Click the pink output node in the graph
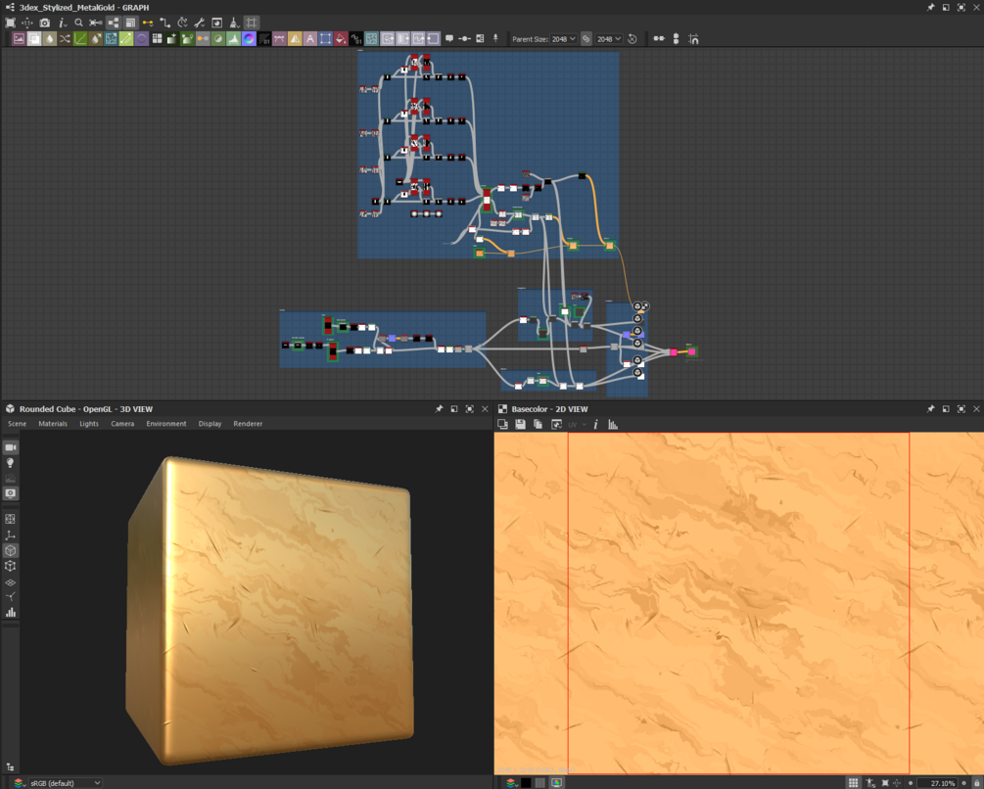 click(691, 351)
